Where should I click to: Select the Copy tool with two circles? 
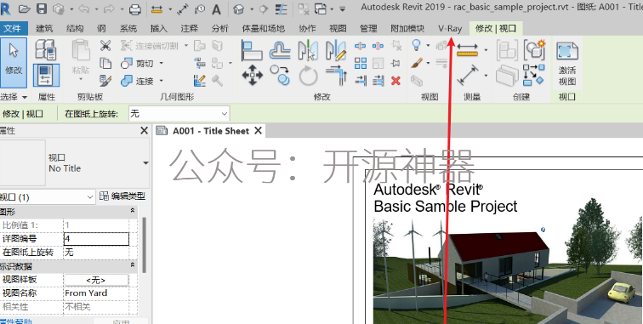[280, 76]
